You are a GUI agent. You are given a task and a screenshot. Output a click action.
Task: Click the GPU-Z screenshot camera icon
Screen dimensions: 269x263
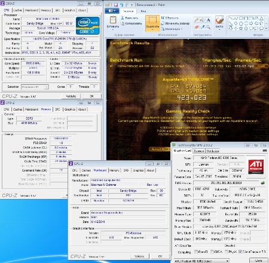(265, 151)
